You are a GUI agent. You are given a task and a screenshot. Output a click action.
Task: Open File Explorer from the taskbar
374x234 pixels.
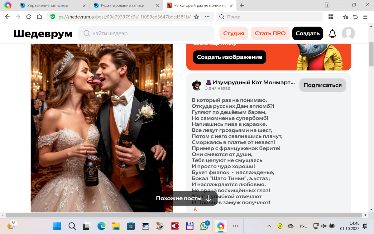tap(116, 226)
